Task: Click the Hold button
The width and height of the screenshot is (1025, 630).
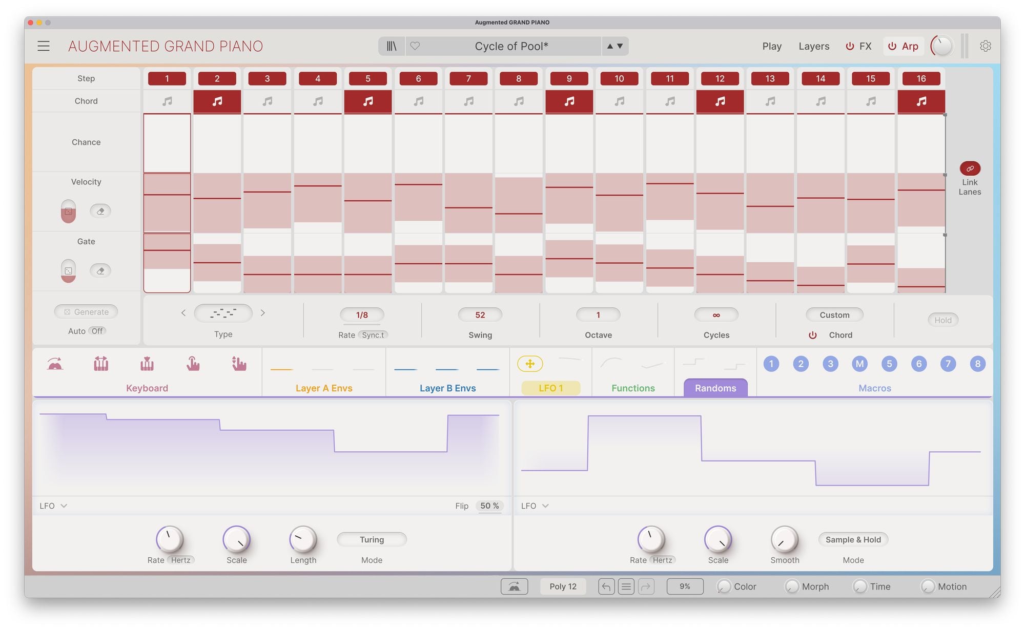Action: (942, 320)
